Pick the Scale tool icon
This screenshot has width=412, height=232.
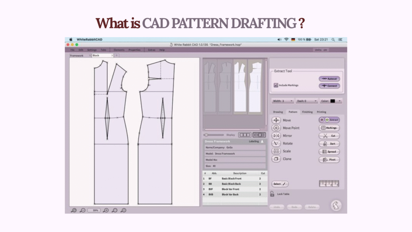point(276,151)
